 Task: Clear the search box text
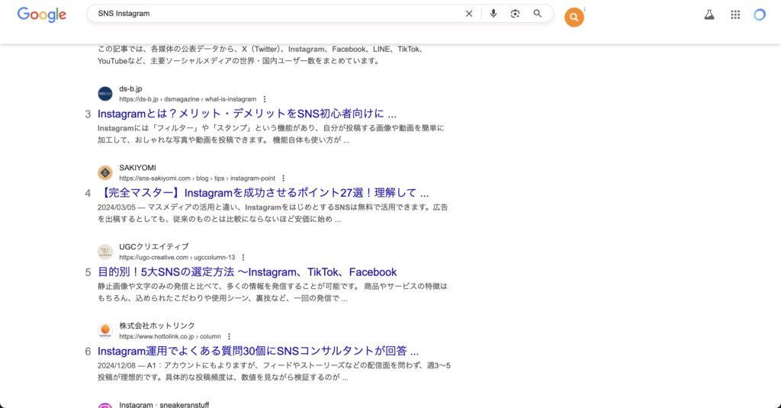click(x=469, y=14)
